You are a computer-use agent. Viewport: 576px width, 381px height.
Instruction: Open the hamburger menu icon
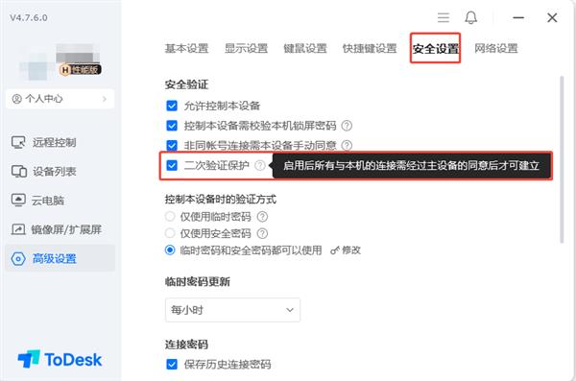point(444,17)
